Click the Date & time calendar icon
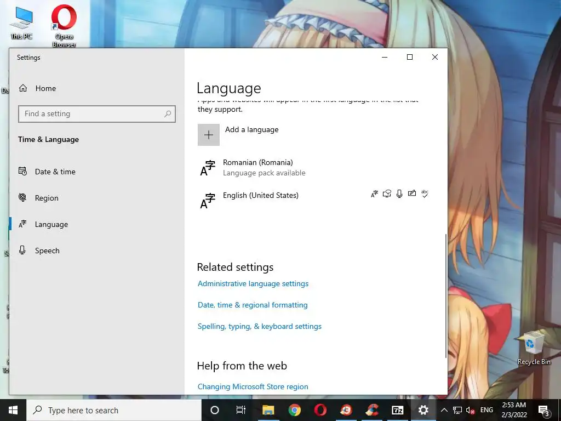 click(22, 171)
